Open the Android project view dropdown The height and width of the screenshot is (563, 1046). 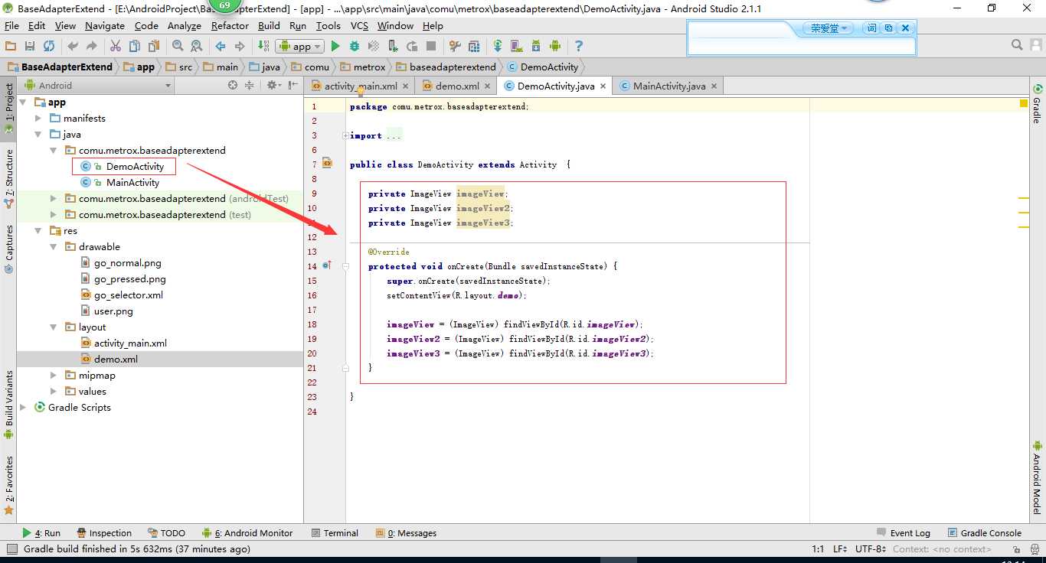[x=100, y=86]
